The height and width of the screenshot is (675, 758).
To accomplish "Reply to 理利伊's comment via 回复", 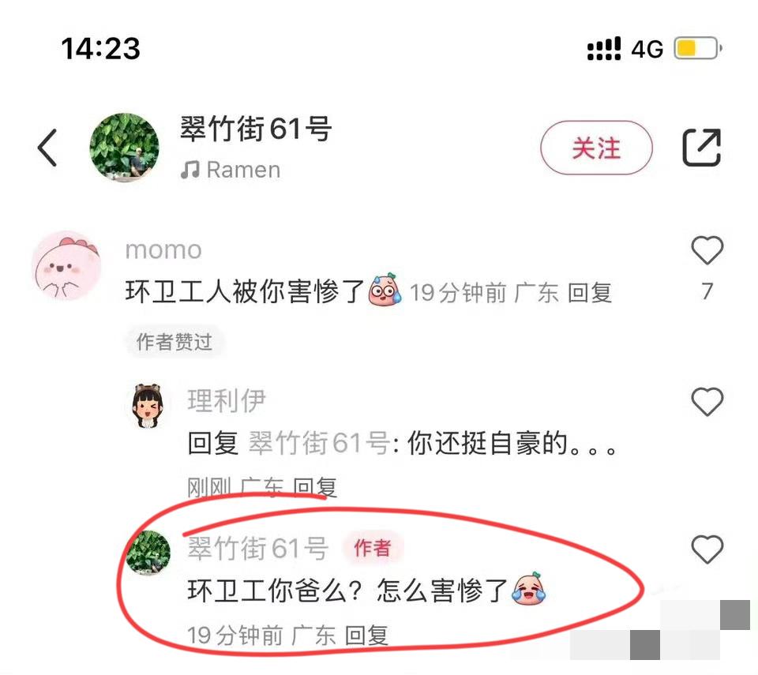I will tap(315, 487).
